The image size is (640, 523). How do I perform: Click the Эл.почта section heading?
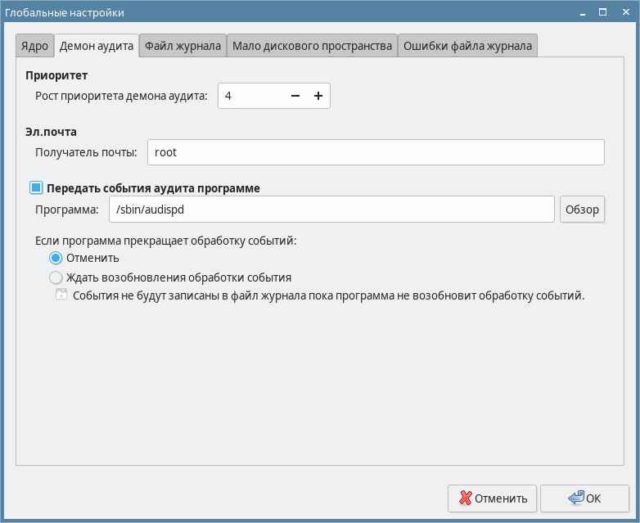pyautogui.click(x=51, y=132)
